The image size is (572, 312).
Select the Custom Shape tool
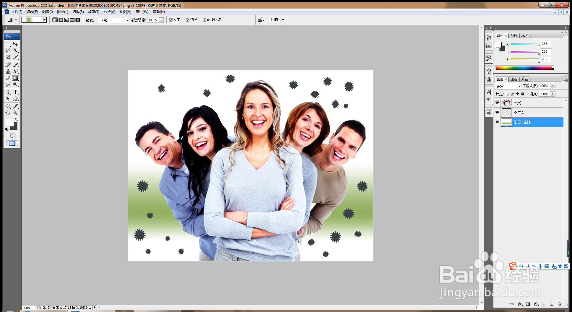16,99
